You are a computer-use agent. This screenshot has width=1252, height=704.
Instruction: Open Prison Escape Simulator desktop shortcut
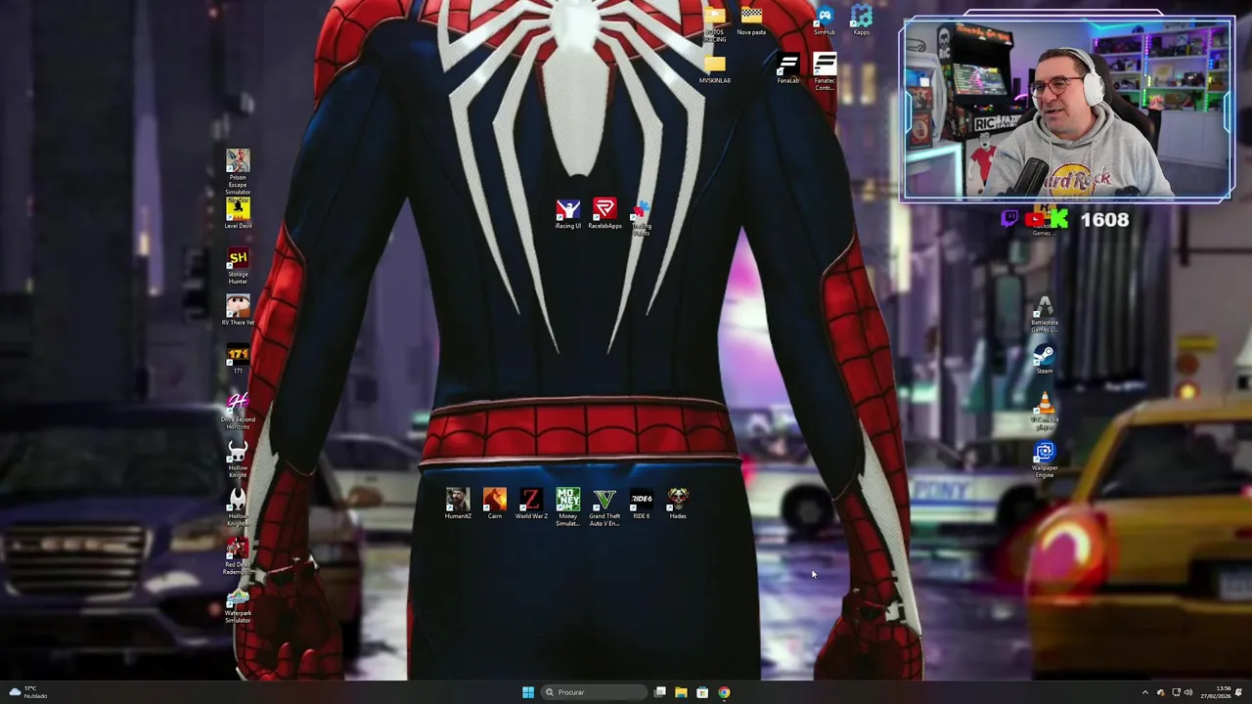point(238,172)
